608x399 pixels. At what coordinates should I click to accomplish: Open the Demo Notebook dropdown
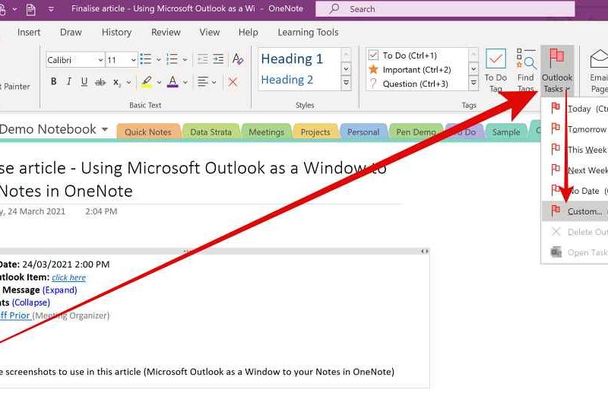pos(105,129)
